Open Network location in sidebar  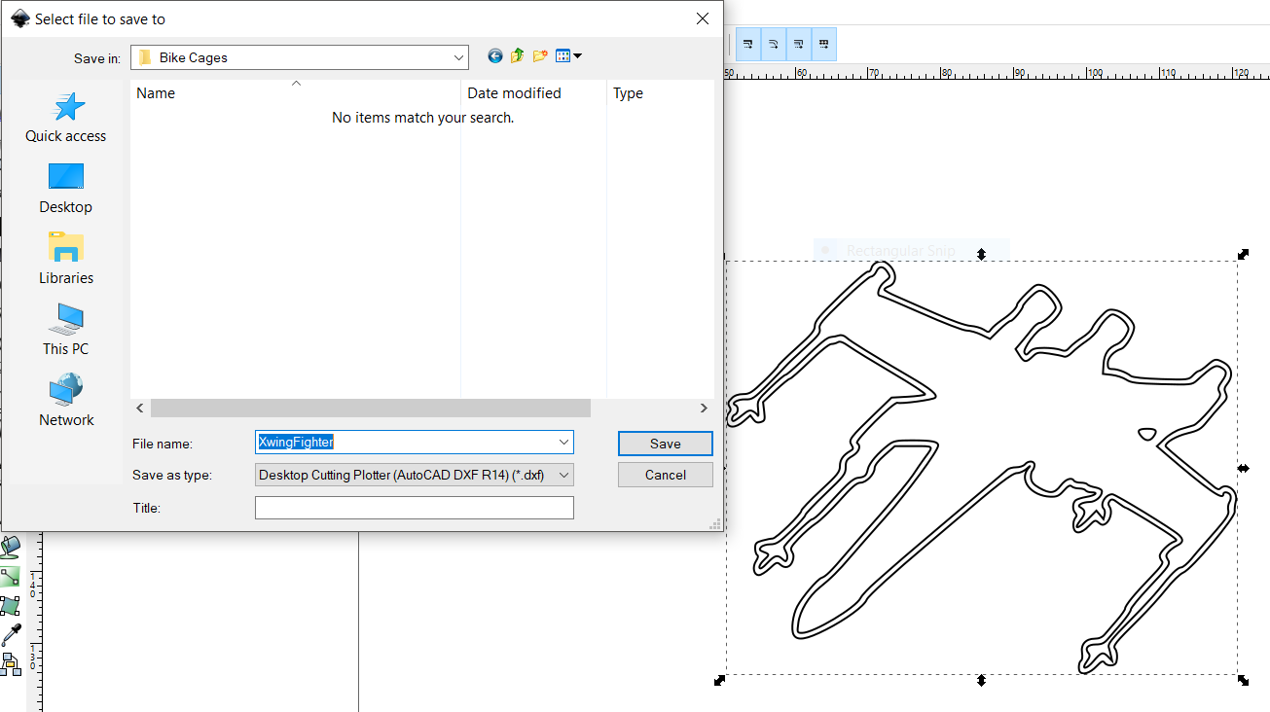click(66, 402)
